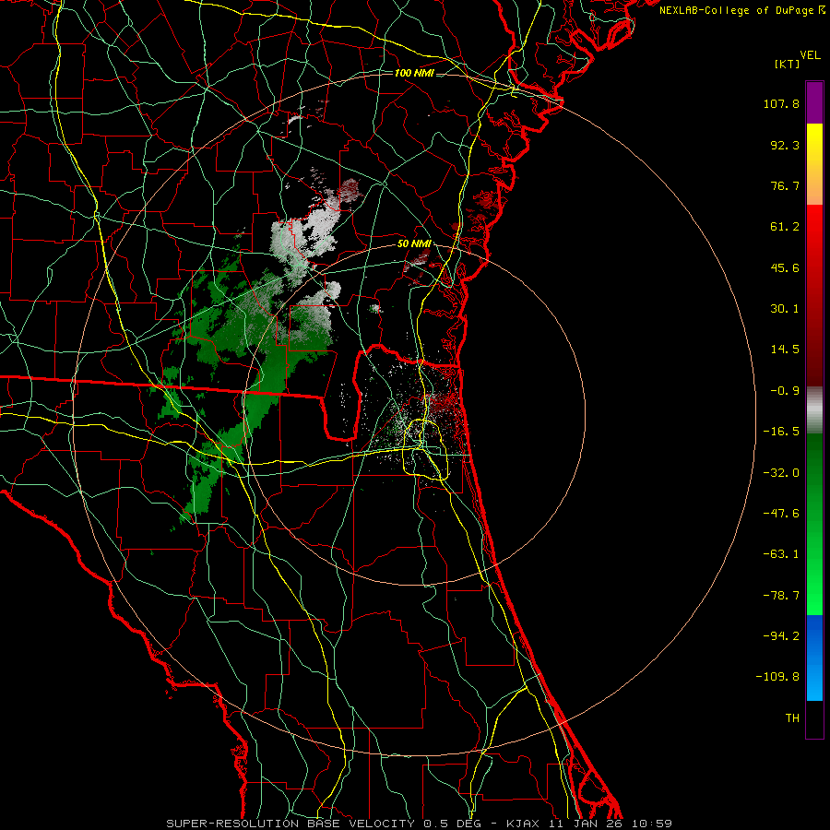
Task: Click the -47.6 velocity scale label
Action: [x=781, y=514]
